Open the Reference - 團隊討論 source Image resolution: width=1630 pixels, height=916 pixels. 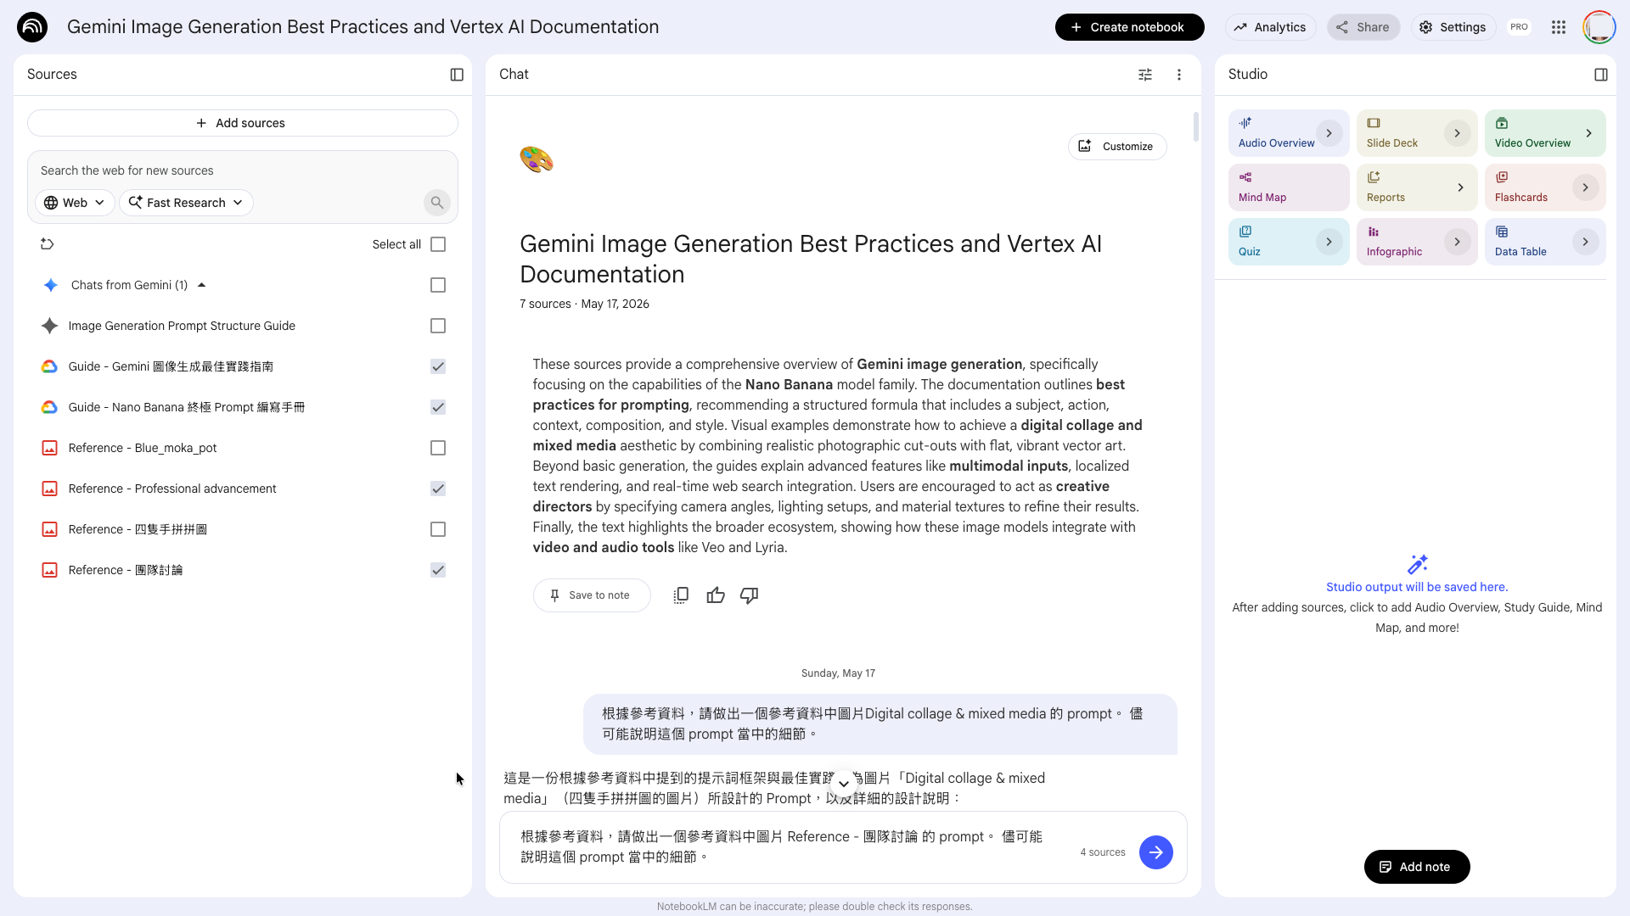(x=126, y=570)
